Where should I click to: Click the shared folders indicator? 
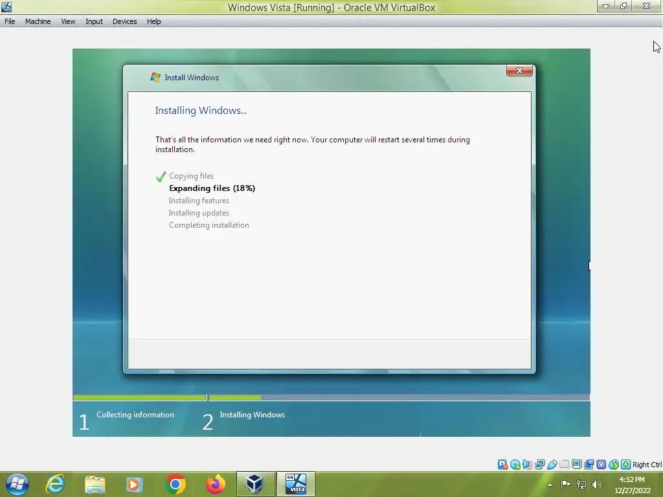[x=564, y=465]
